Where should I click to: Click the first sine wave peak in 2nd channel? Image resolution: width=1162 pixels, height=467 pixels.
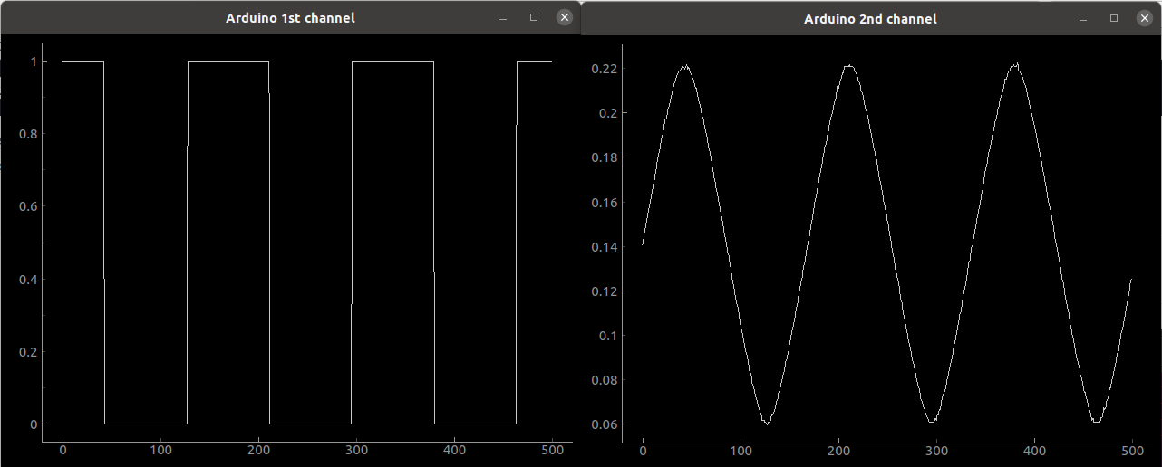[684, 66]
